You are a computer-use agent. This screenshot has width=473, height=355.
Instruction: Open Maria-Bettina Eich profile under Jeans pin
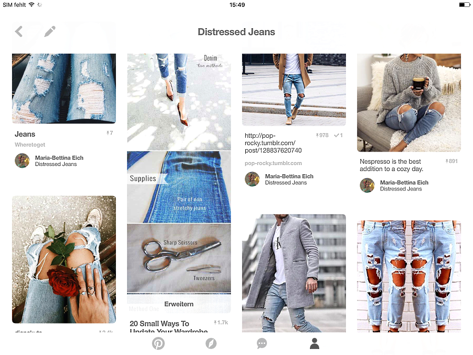click(x=59, y=158)
